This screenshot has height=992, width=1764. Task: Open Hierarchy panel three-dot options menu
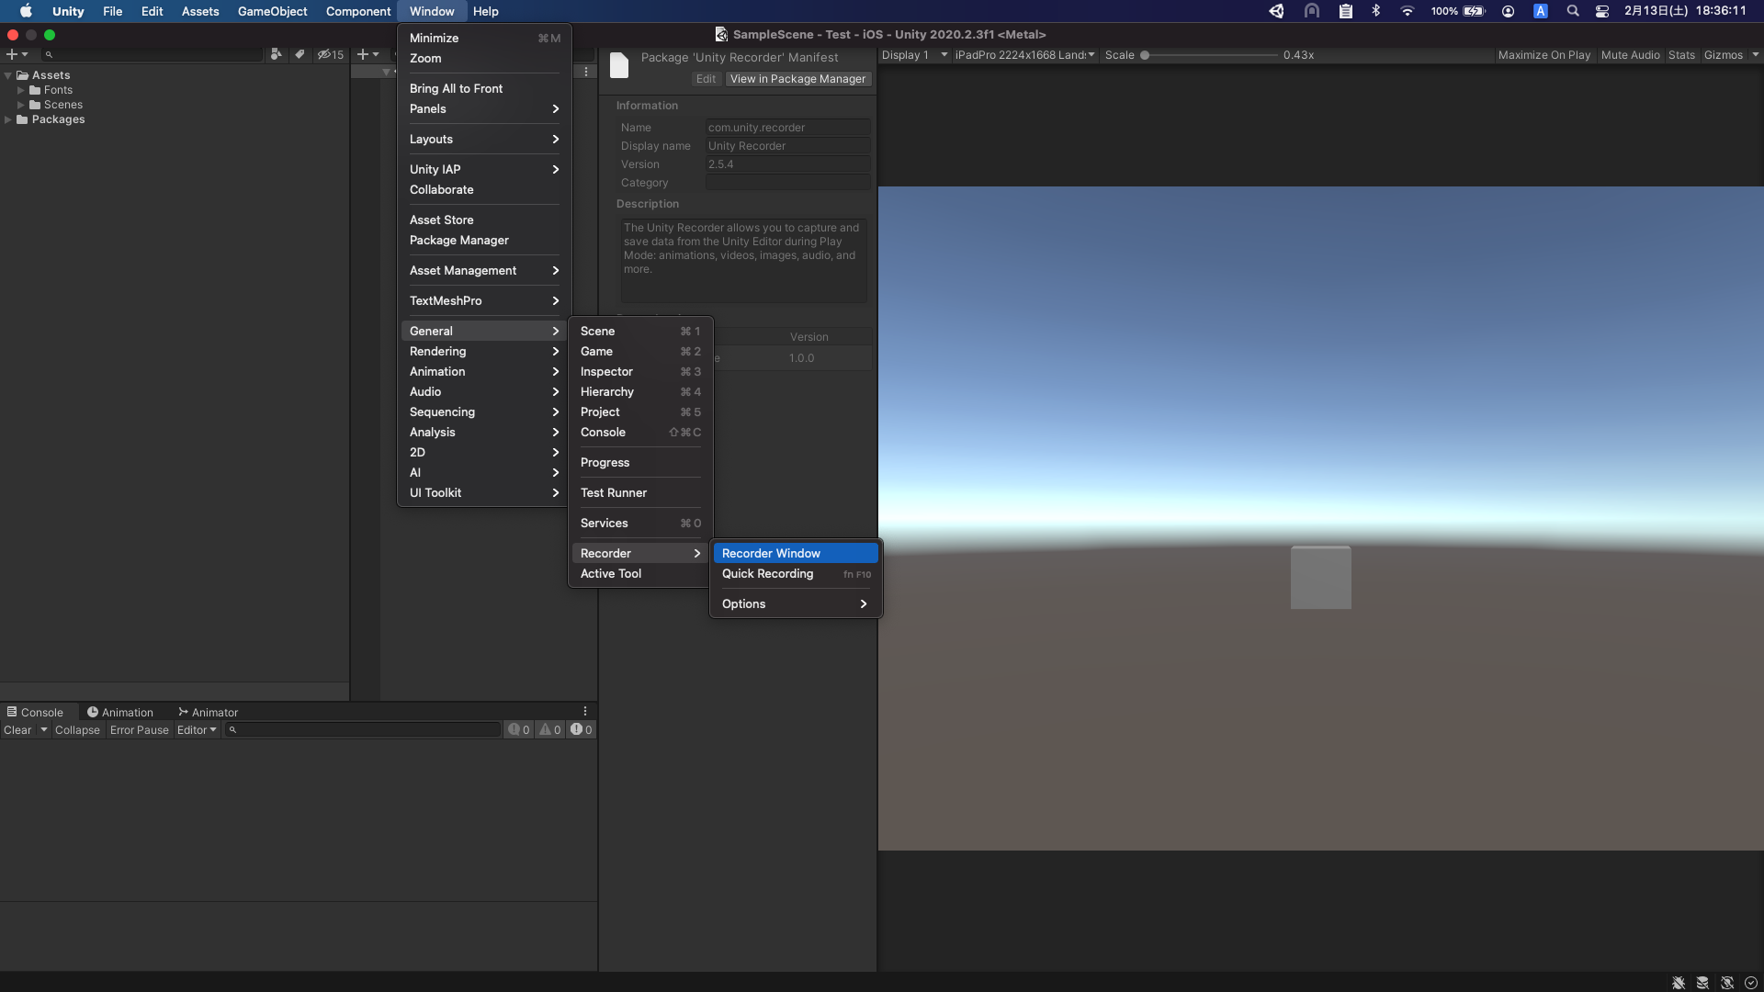(x=586, y=72)
